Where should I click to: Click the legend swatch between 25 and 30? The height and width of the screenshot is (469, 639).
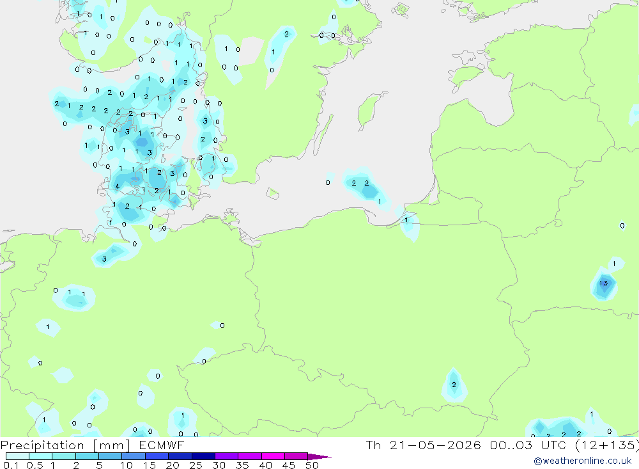pos(203,456)
